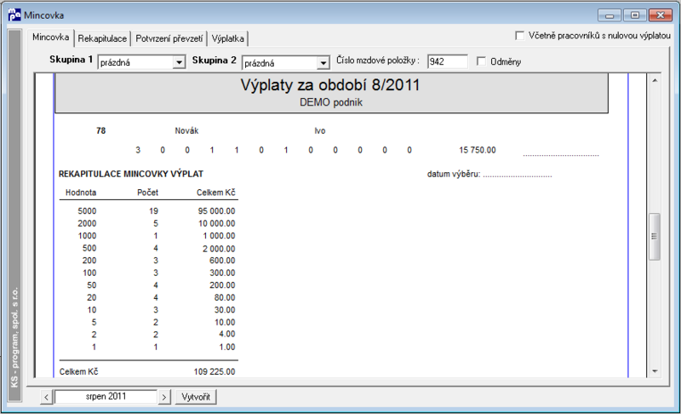Screen dimensions: 681x414
Task: Click the vertical scrollbar thumb
Action: tap(655, 237)
